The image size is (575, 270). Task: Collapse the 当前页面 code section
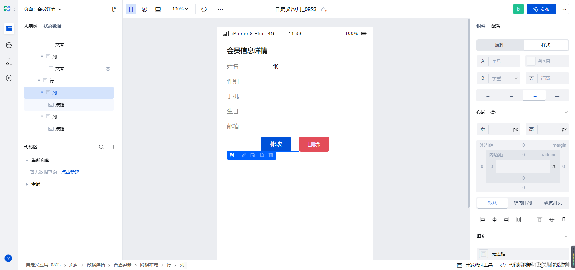[27, 160]
